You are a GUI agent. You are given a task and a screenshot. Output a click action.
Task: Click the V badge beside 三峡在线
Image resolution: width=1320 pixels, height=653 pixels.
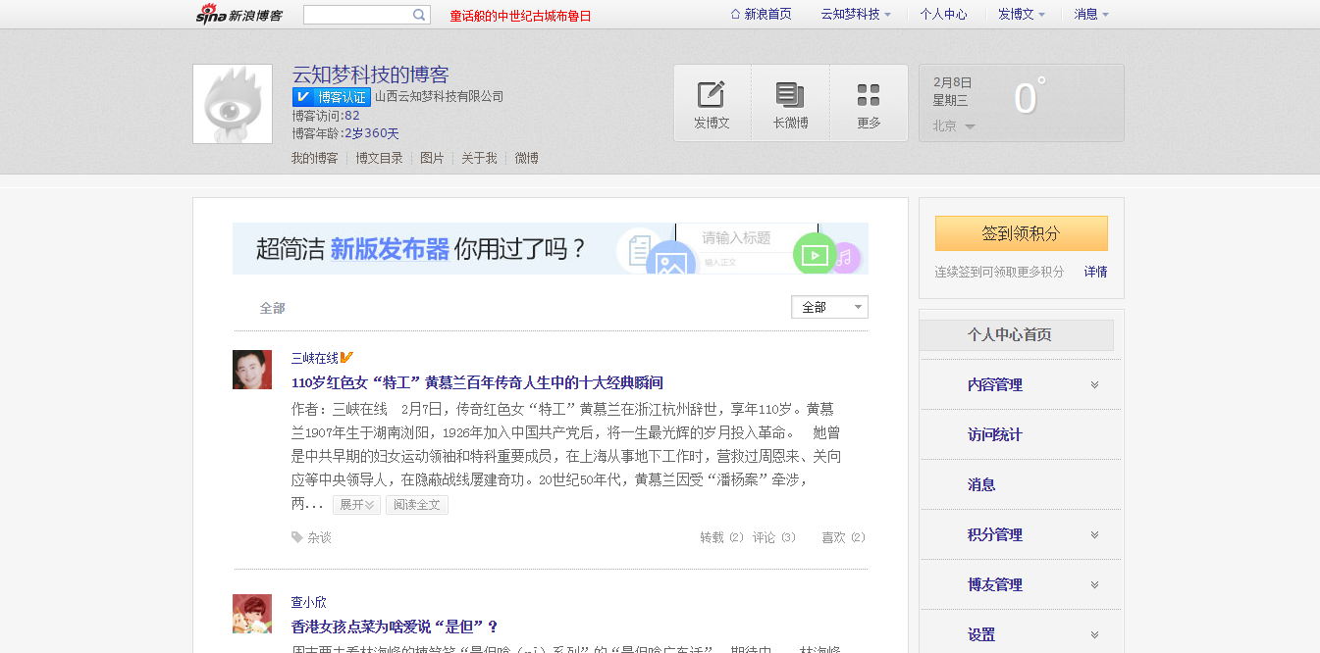pyautogui.click(x=346, y=358)
